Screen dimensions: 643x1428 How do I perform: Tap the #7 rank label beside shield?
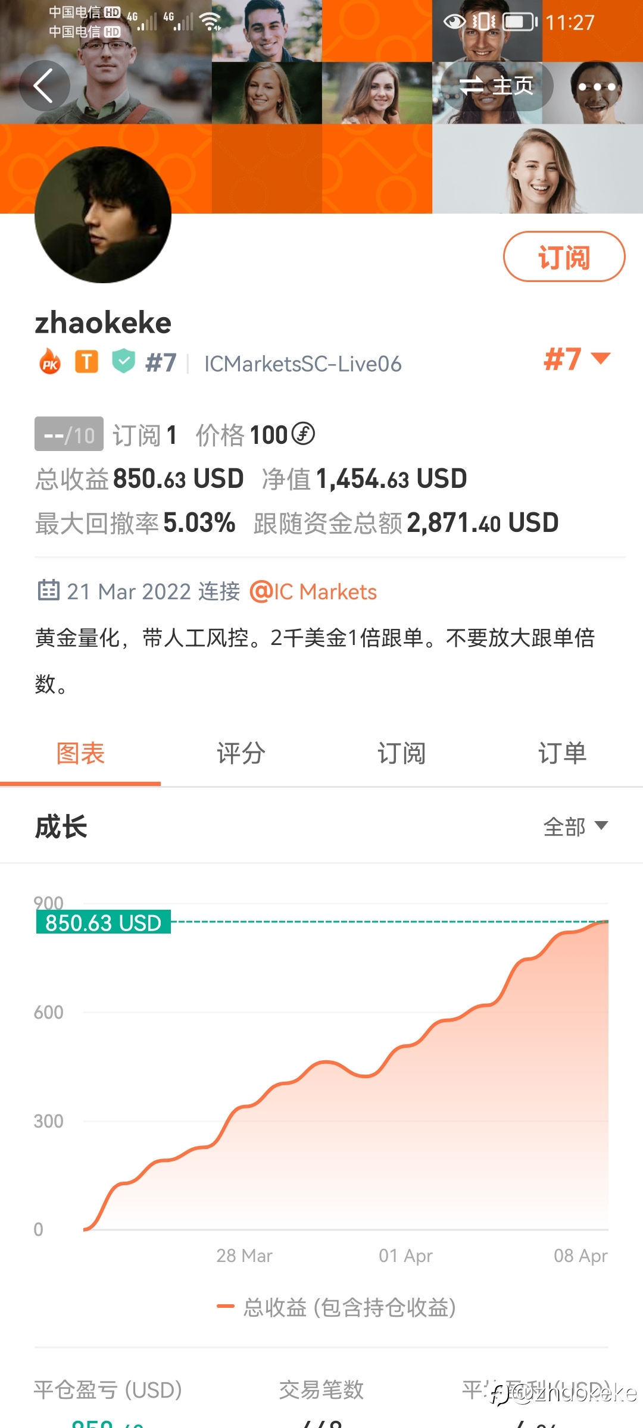click(x=161, y=362)
